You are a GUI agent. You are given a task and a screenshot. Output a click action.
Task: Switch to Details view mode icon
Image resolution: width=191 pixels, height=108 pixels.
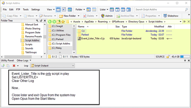[58, 9]
